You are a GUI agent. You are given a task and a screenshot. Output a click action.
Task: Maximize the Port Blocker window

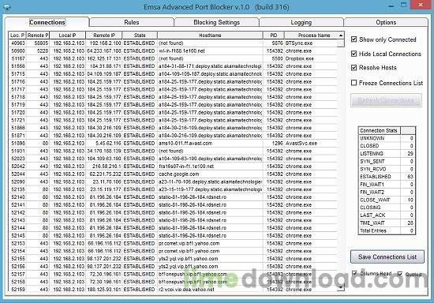(x=404, y=5)
